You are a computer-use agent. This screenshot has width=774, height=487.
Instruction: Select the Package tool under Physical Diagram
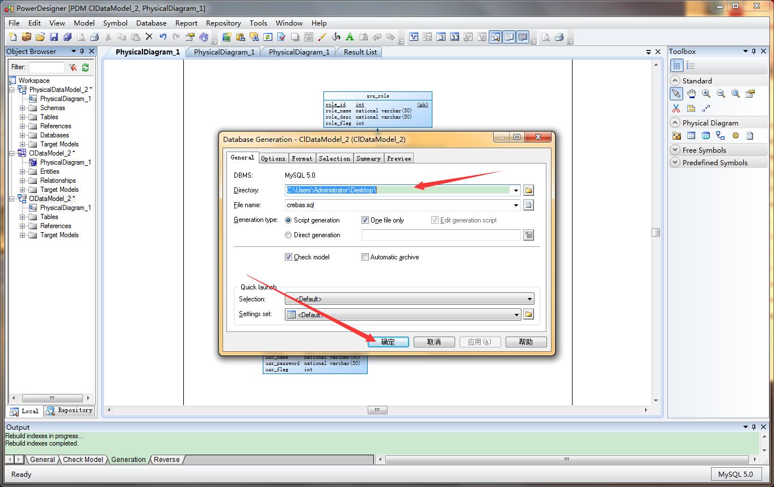(676, 136)
